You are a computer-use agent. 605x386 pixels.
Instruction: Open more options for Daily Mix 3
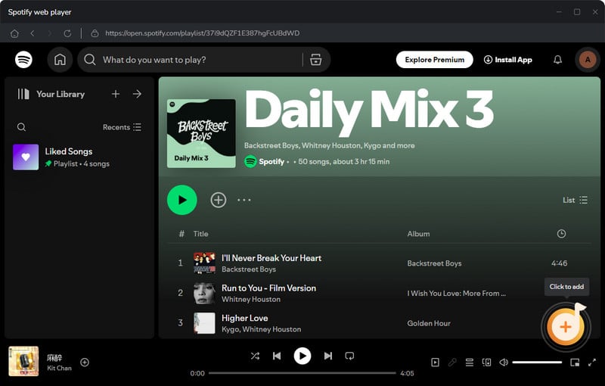point(244,200)
